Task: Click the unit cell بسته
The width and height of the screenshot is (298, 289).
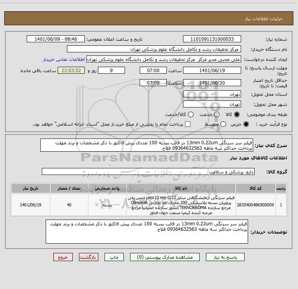Action: pyautogui.click(x=107, y=205)
